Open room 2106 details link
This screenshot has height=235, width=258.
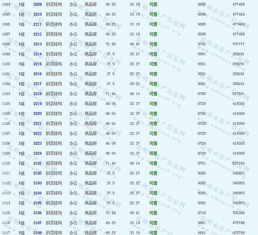(37, 213)
